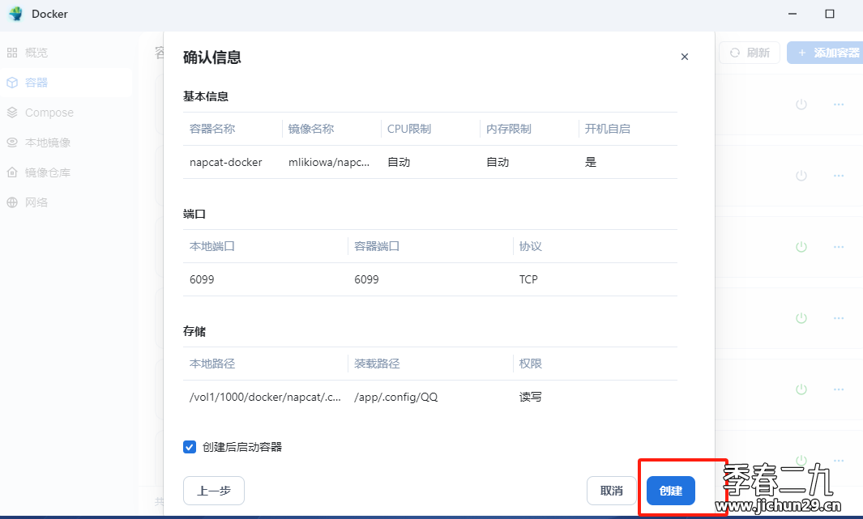Click the 取消 (Cancel) button
The image size is (863, 519).
coord(611,491)
